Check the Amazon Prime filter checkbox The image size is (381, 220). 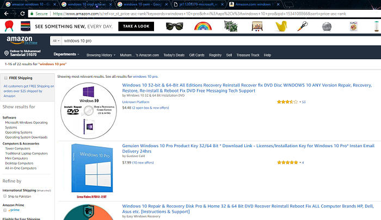tap(5, 210)
